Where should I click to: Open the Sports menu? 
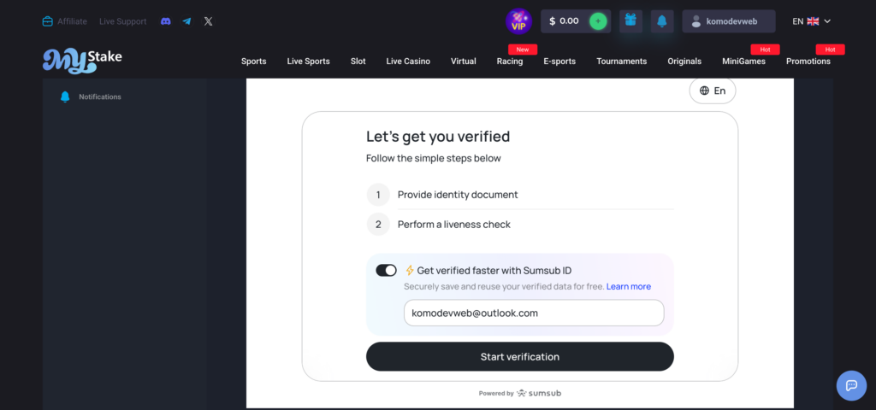pyautogui.click(x=253, y=61)
